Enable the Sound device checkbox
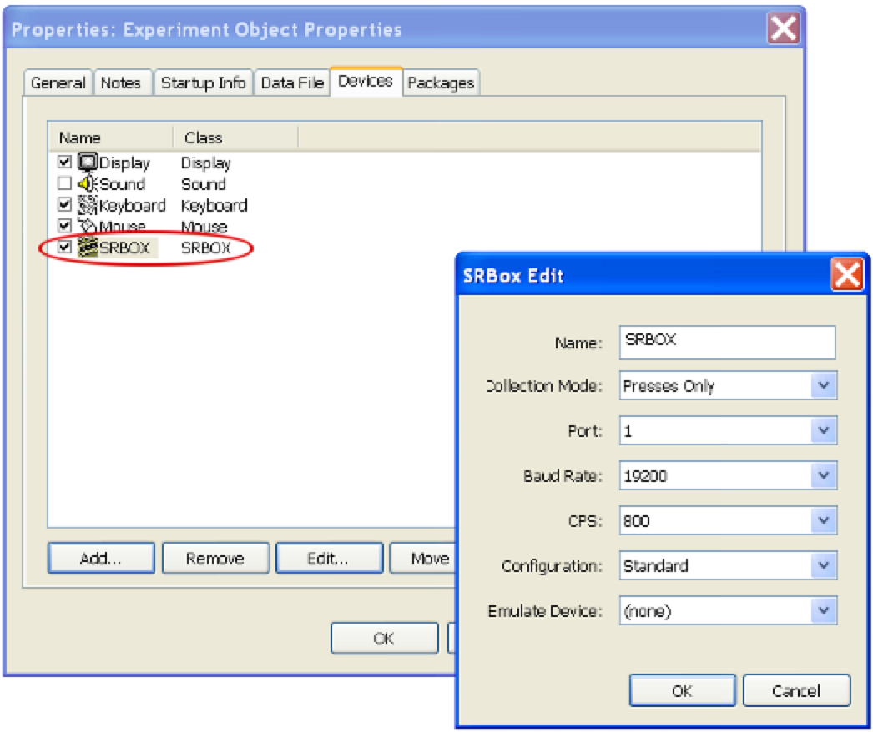 (65, 184)
